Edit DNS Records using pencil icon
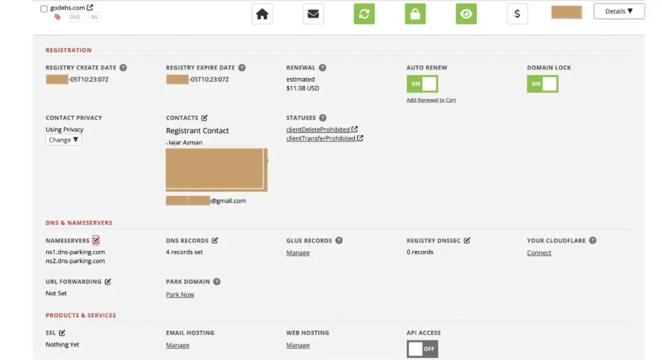The height and width of the screenshot is (360, 662). click(215, 240)
